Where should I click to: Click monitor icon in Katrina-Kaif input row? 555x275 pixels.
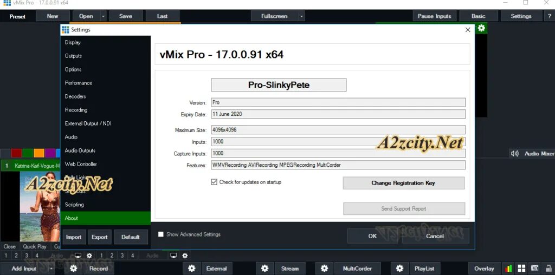[78, 255]
